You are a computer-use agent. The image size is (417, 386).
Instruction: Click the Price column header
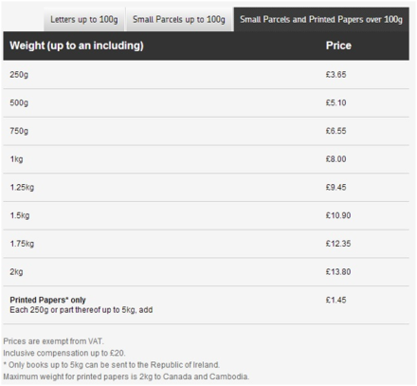[338, 46]
